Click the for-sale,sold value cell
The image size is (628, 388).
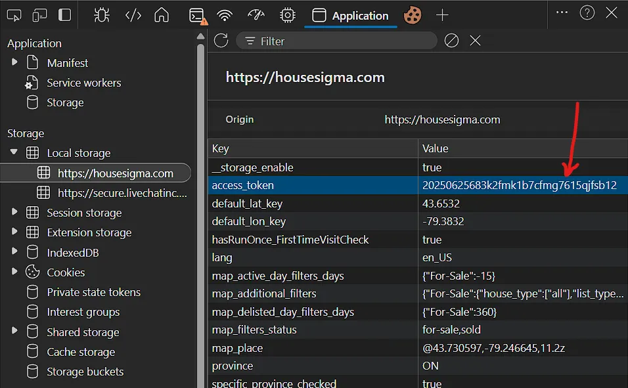coord(523,330)
